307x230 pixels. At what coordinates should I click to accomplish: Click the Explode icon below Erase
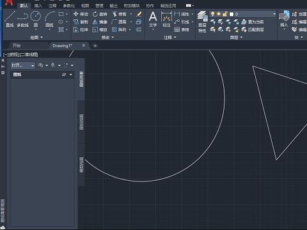139,22
